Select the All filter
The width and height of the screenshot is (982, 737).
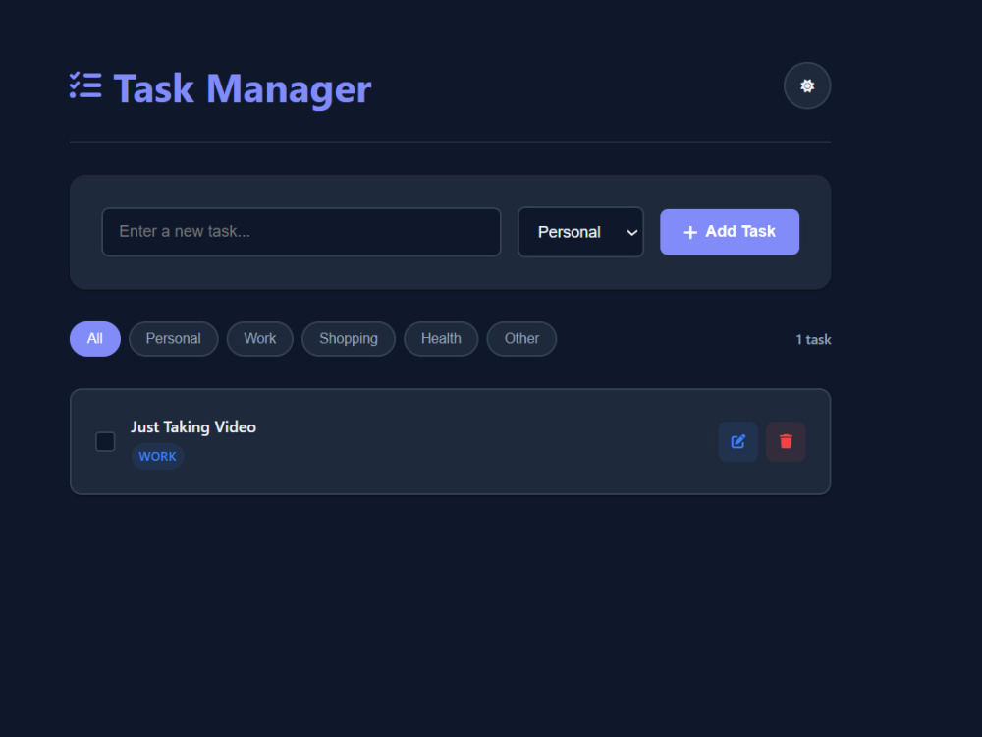(95, 339)
